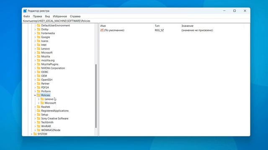Click the Microsoft folder icon under SOFTWARE
The width and height of the screenshot is (268, 150).
(x=39, y=52)
